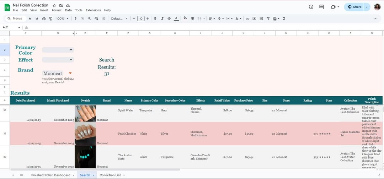Switch to Collection List sheet tab
The image size is (384, 179).
[x=110, y=175]
